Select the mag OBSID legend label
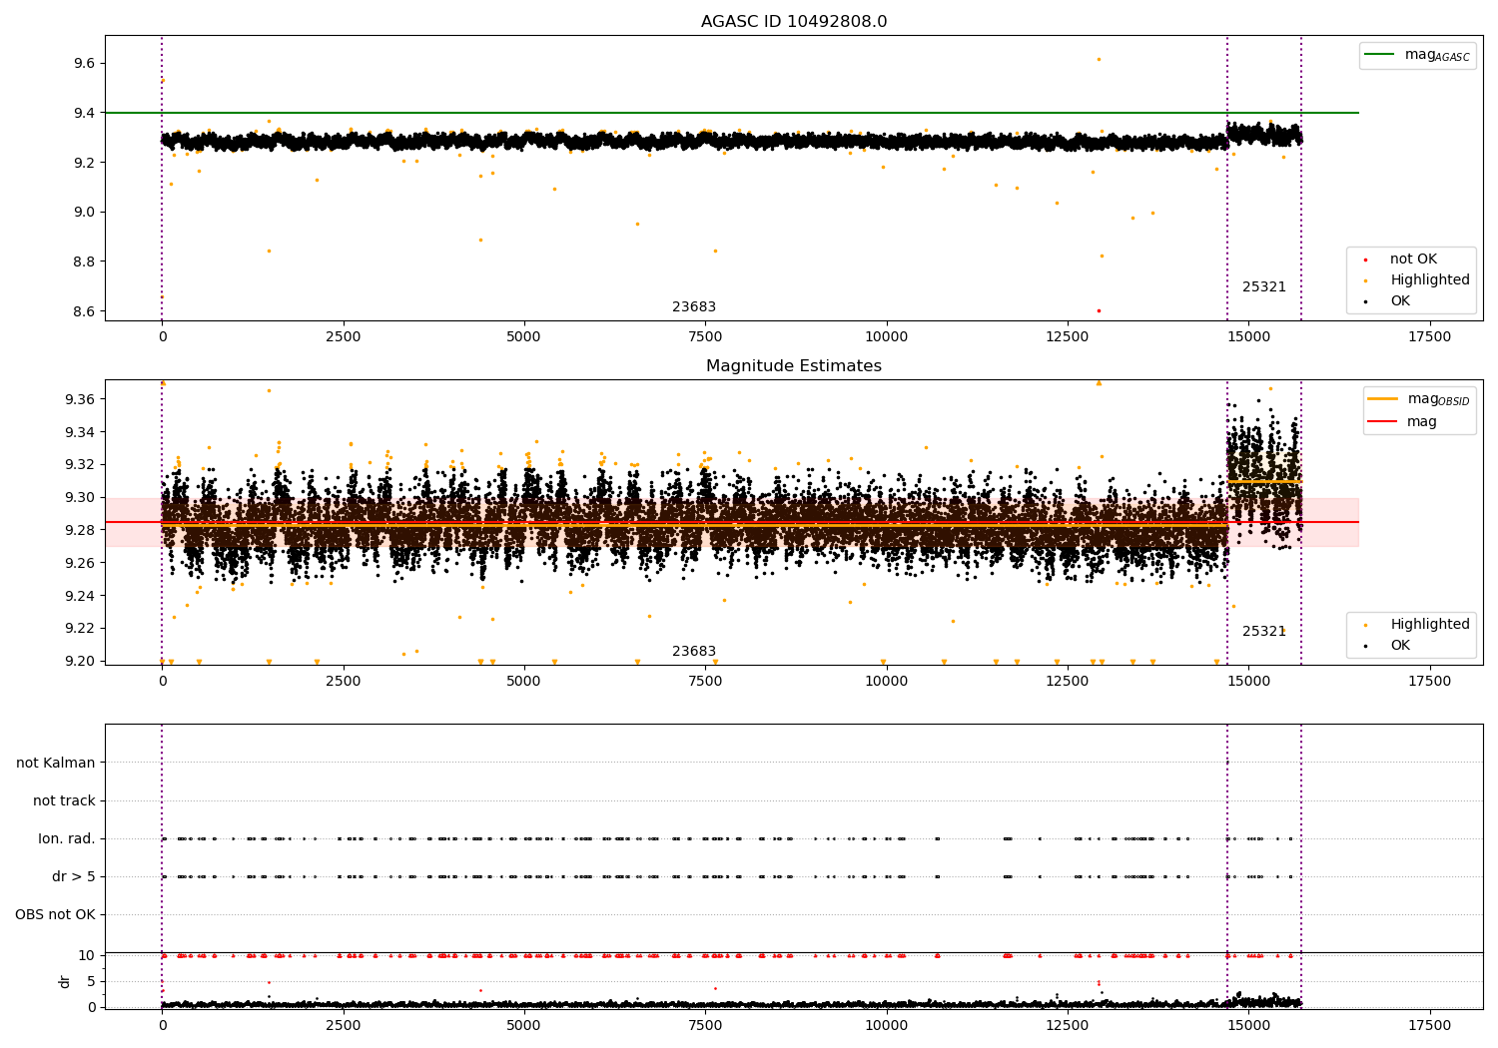Image resolution: width=1498 pixels, height=1048 pixels. point(1439,399)
